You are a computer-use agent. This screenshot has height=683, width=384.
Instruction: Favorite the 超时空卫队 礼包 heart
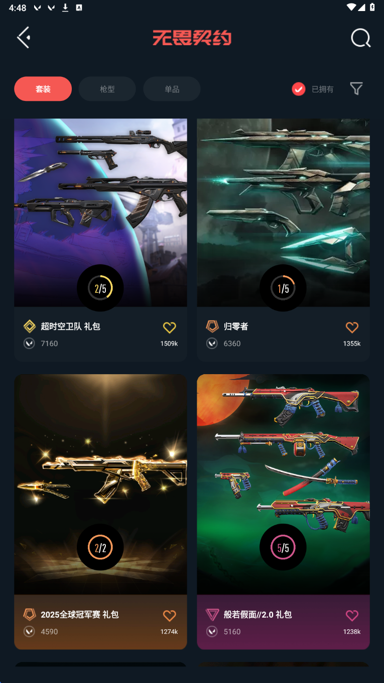click(170, 327)
